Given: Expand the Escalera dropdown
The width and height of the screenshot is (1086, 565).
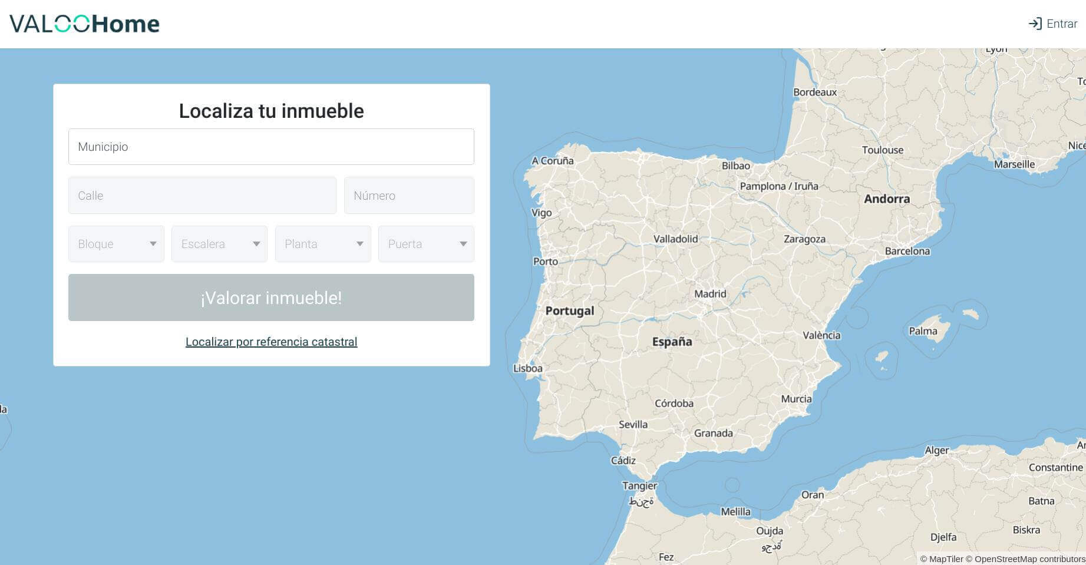Looking at the screenshot, I should point(219,244).
